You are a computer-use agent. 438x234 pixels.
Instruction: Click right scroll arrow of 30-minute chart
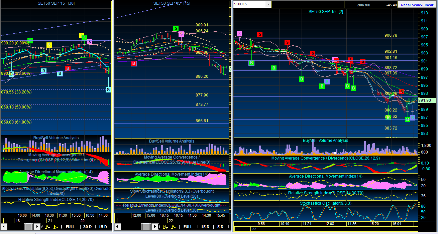37,227
